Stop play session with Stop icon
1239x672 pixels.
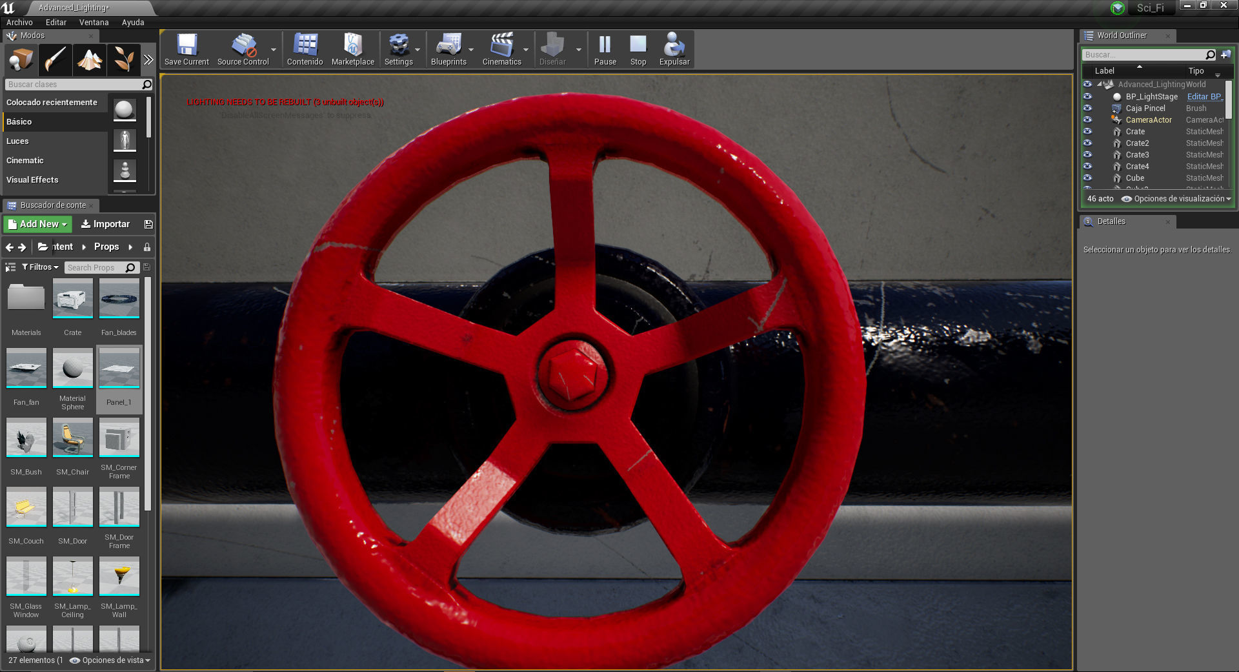tap(638, 49)
